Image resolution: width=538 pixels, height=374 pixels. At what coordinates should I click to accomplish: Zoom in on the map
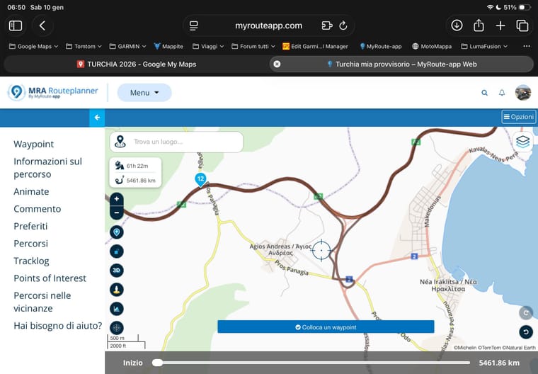pos(117,199)
